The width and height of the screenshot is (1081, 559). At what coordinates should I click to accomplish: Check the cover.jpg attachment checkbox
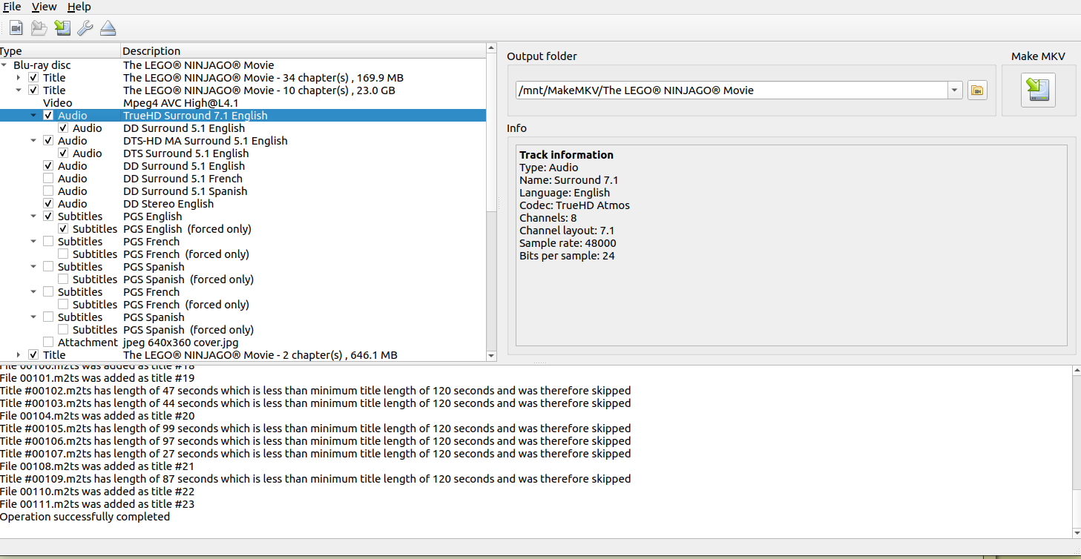click(48, 343)
